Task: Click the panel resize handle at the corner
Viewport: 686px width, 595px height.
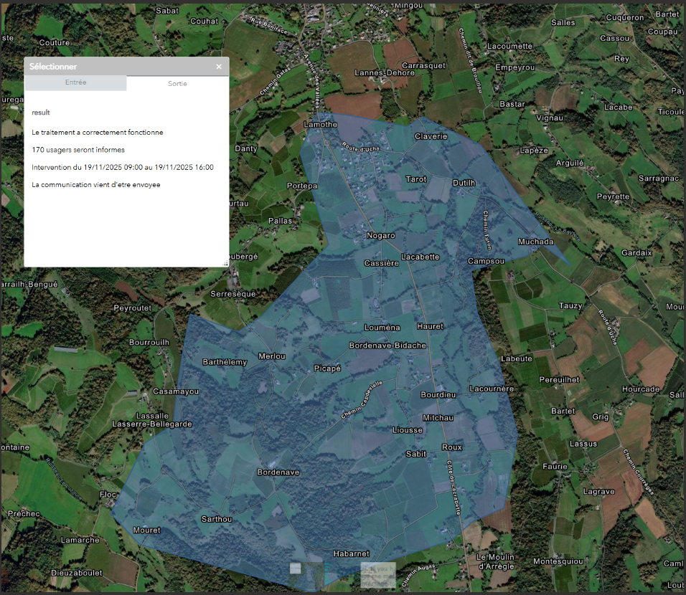Action: [225, 264]
